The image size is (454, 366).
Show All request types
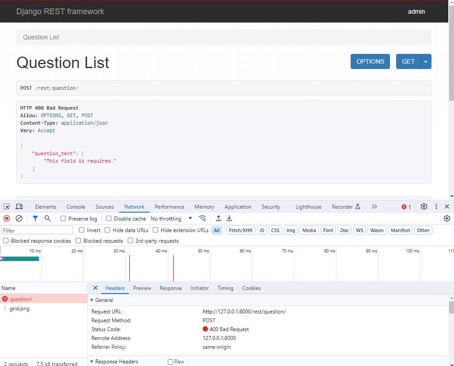216,230
